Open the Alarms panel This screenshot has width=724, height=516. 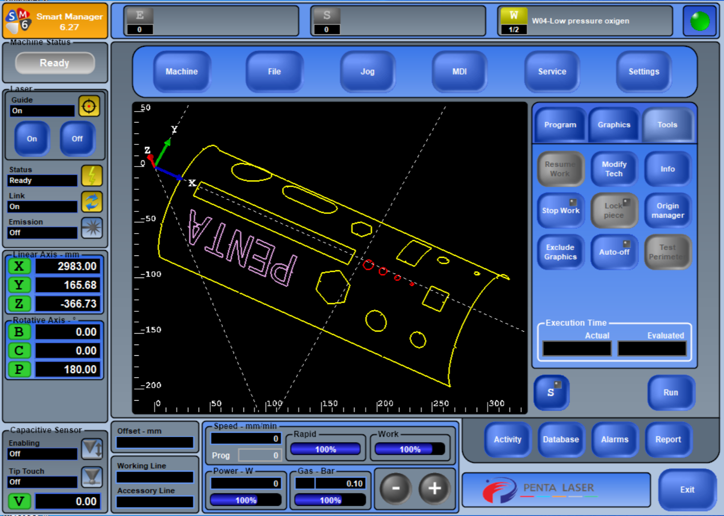tap(615, 439)
